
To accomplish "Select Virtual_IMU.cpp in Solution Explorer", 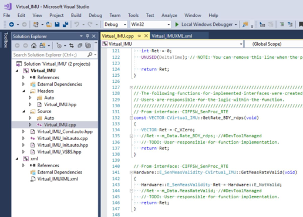I will [60, 125].
